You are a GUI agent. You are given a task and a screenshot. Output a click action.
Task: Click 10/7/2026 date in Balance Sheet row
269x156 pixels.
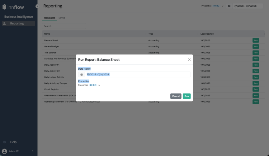pos(205,41)
